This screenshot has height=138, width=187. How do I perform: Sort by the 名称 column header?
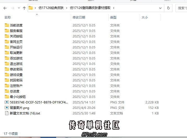[8, 18]
